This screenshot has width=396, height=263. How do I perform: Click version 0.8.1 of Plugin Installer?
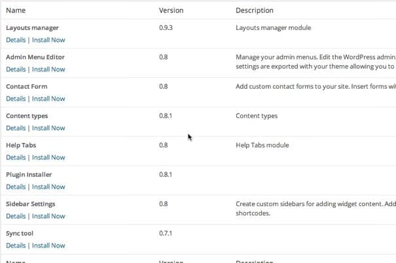(166, 175)
